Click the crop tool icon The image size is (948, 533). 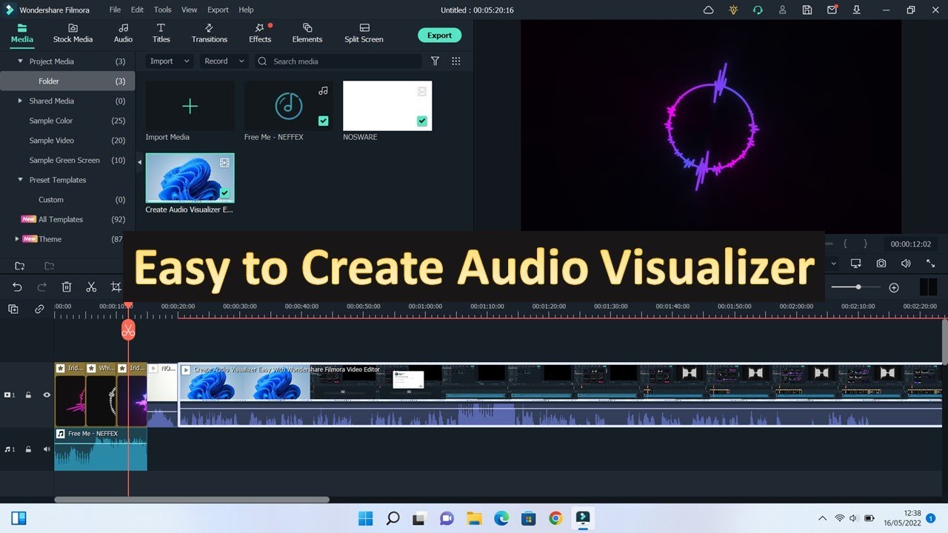(116, 287)
